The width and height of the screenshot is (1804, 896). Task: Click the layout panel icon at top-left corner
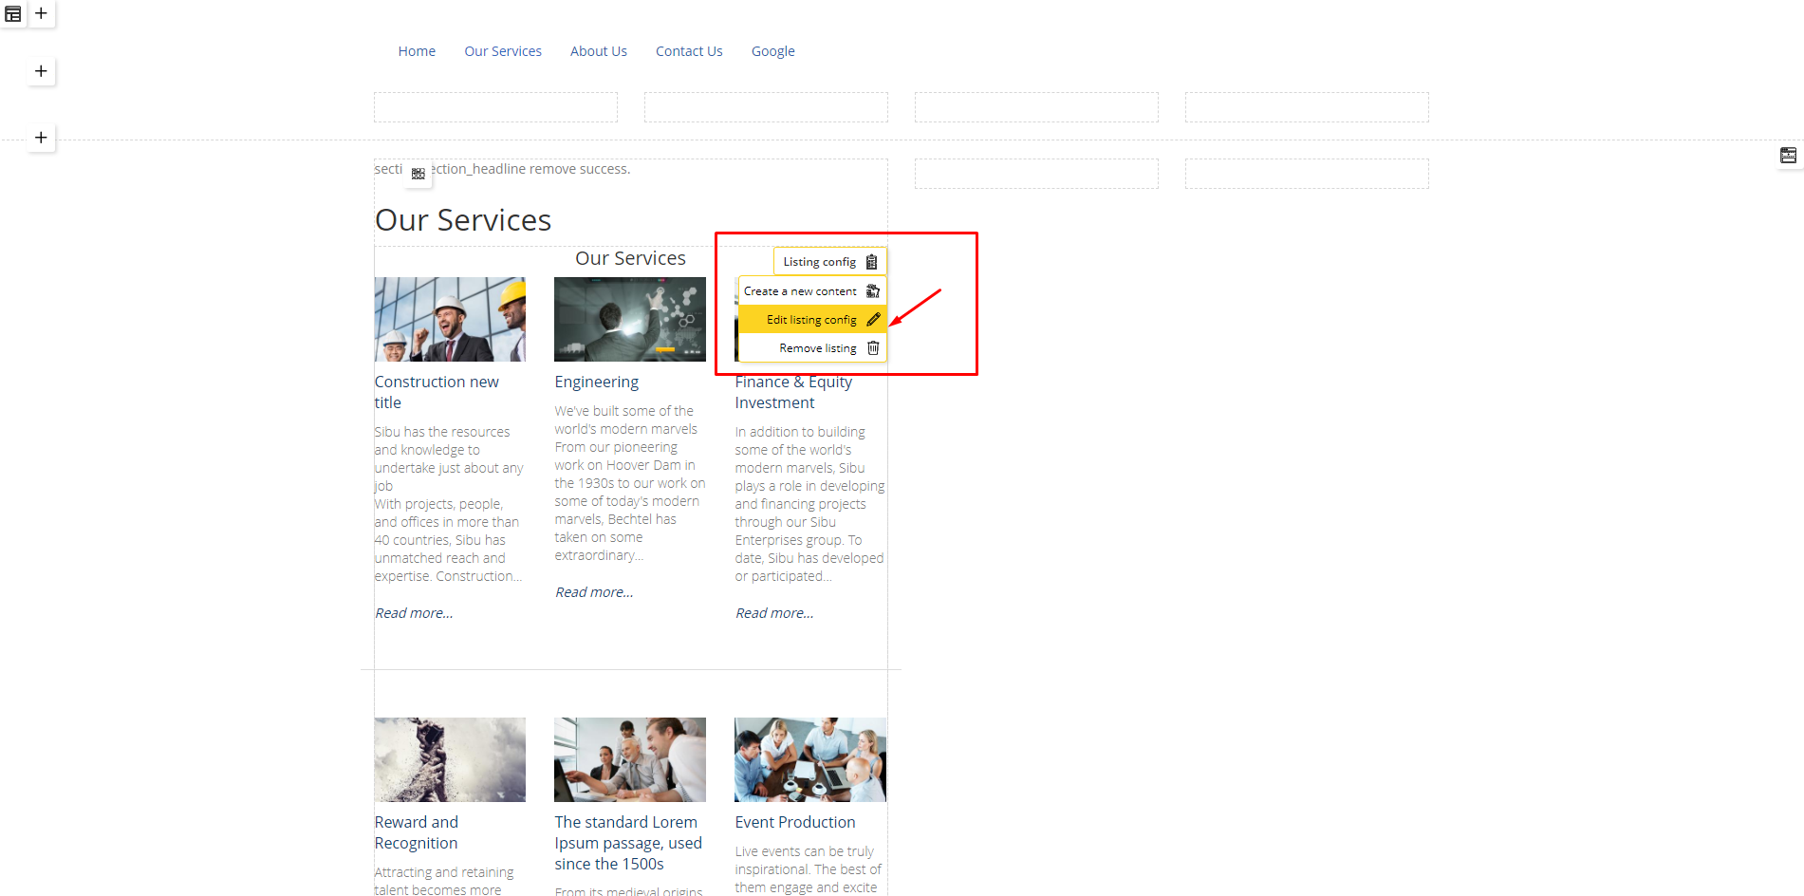(x=13, y=14)
